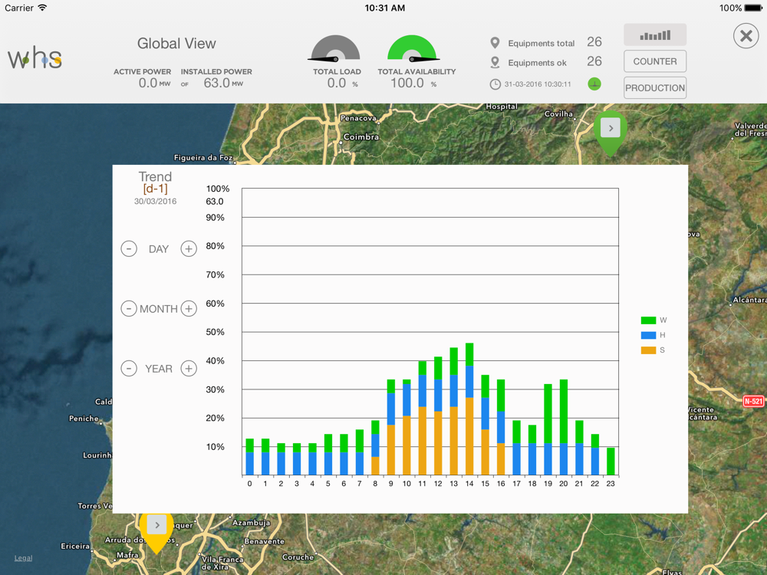The width and height of the screenshot is (767, 575).
Task: Open the COUNTER view
Action: click(x=655, y=61)
